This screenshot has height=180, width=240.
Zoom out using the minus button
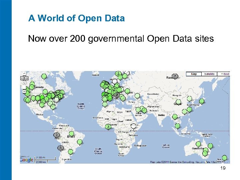click(24, 92)
